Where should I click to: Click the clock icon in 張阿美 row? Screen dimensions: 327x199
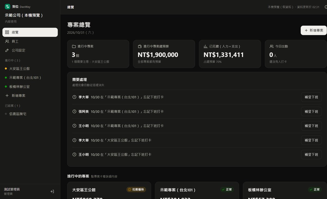tap(74, 111)
